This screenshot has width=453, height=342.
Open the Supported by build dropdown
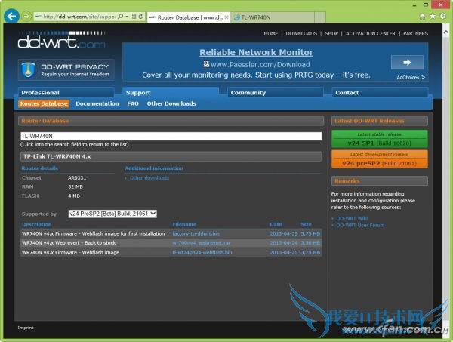click(112, 214)
